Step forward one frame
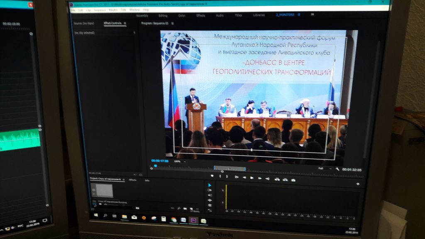The width and height of the screenshot is (425, 239). click(260, 178)
